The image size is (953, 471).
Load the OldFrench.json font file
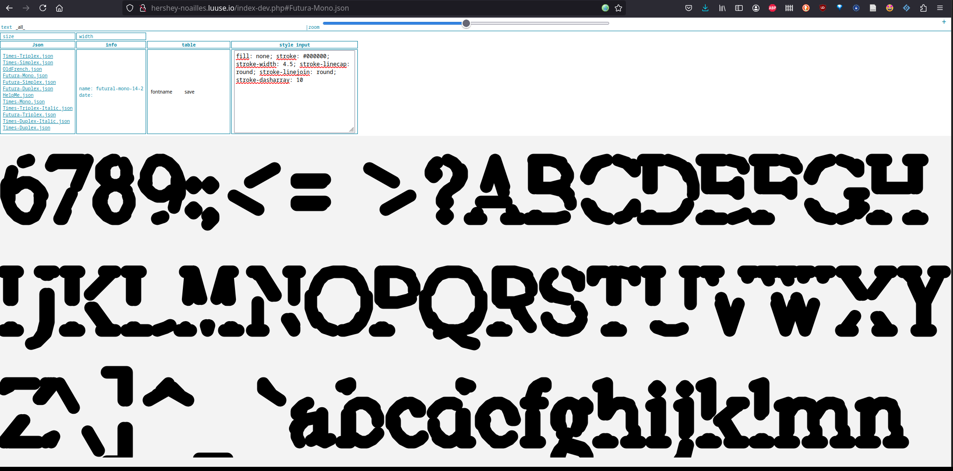22,69
